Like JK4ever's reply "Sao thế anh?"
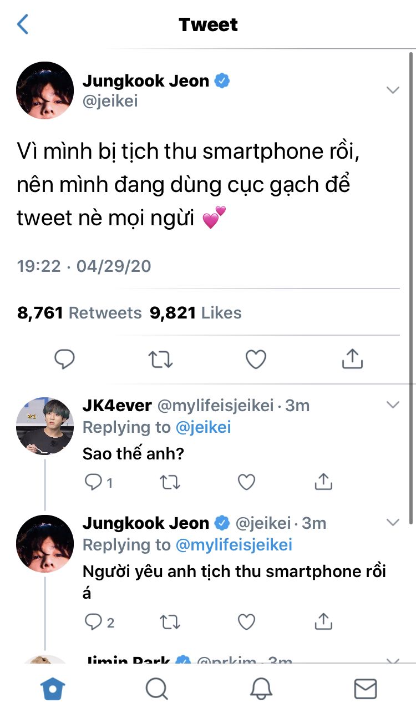416x718 pixels. point(246,482)
